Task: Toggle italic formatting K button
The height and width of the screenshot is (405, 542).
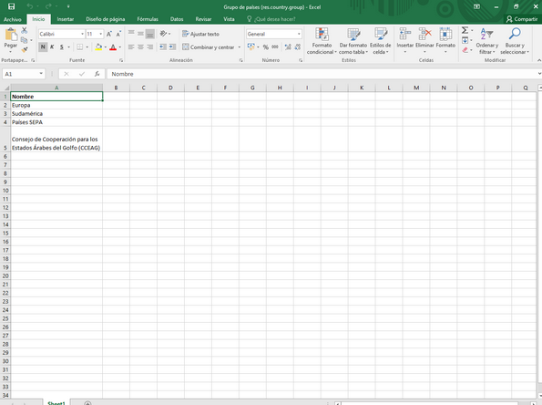Action: [x=52, y=47]
